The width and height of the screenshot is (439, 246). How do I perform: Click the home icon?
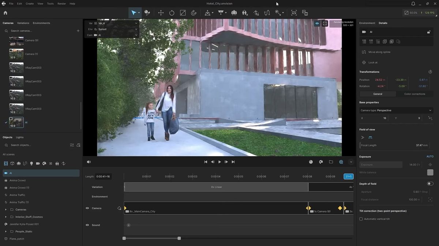5,13
